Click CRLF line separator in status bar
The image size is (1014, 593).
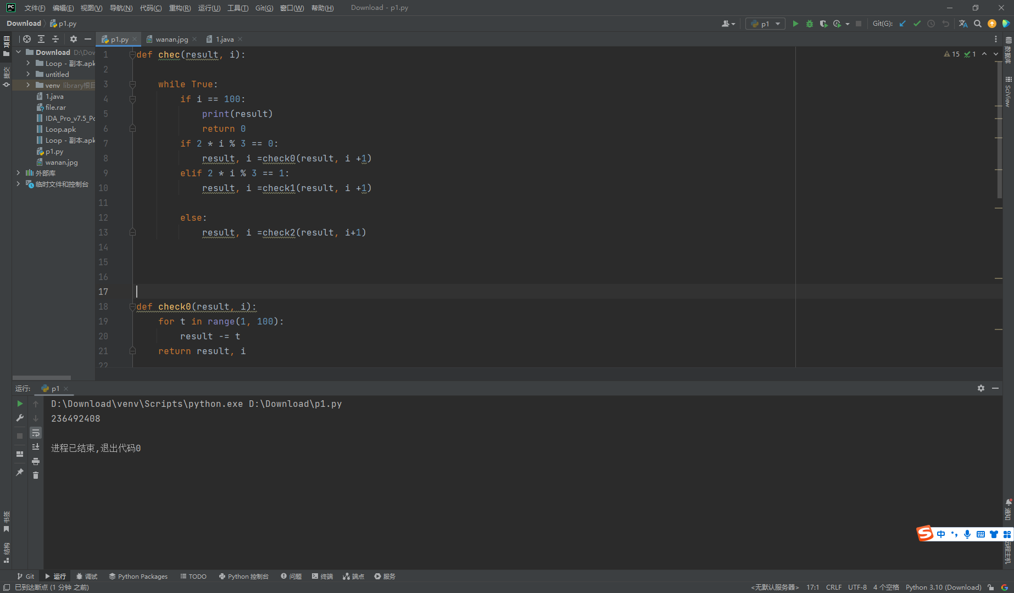(x=833, y=587)
